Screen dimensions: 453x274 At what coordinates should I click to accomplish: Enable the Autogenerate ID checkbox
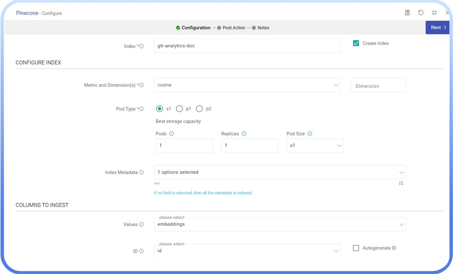(356, 248)
